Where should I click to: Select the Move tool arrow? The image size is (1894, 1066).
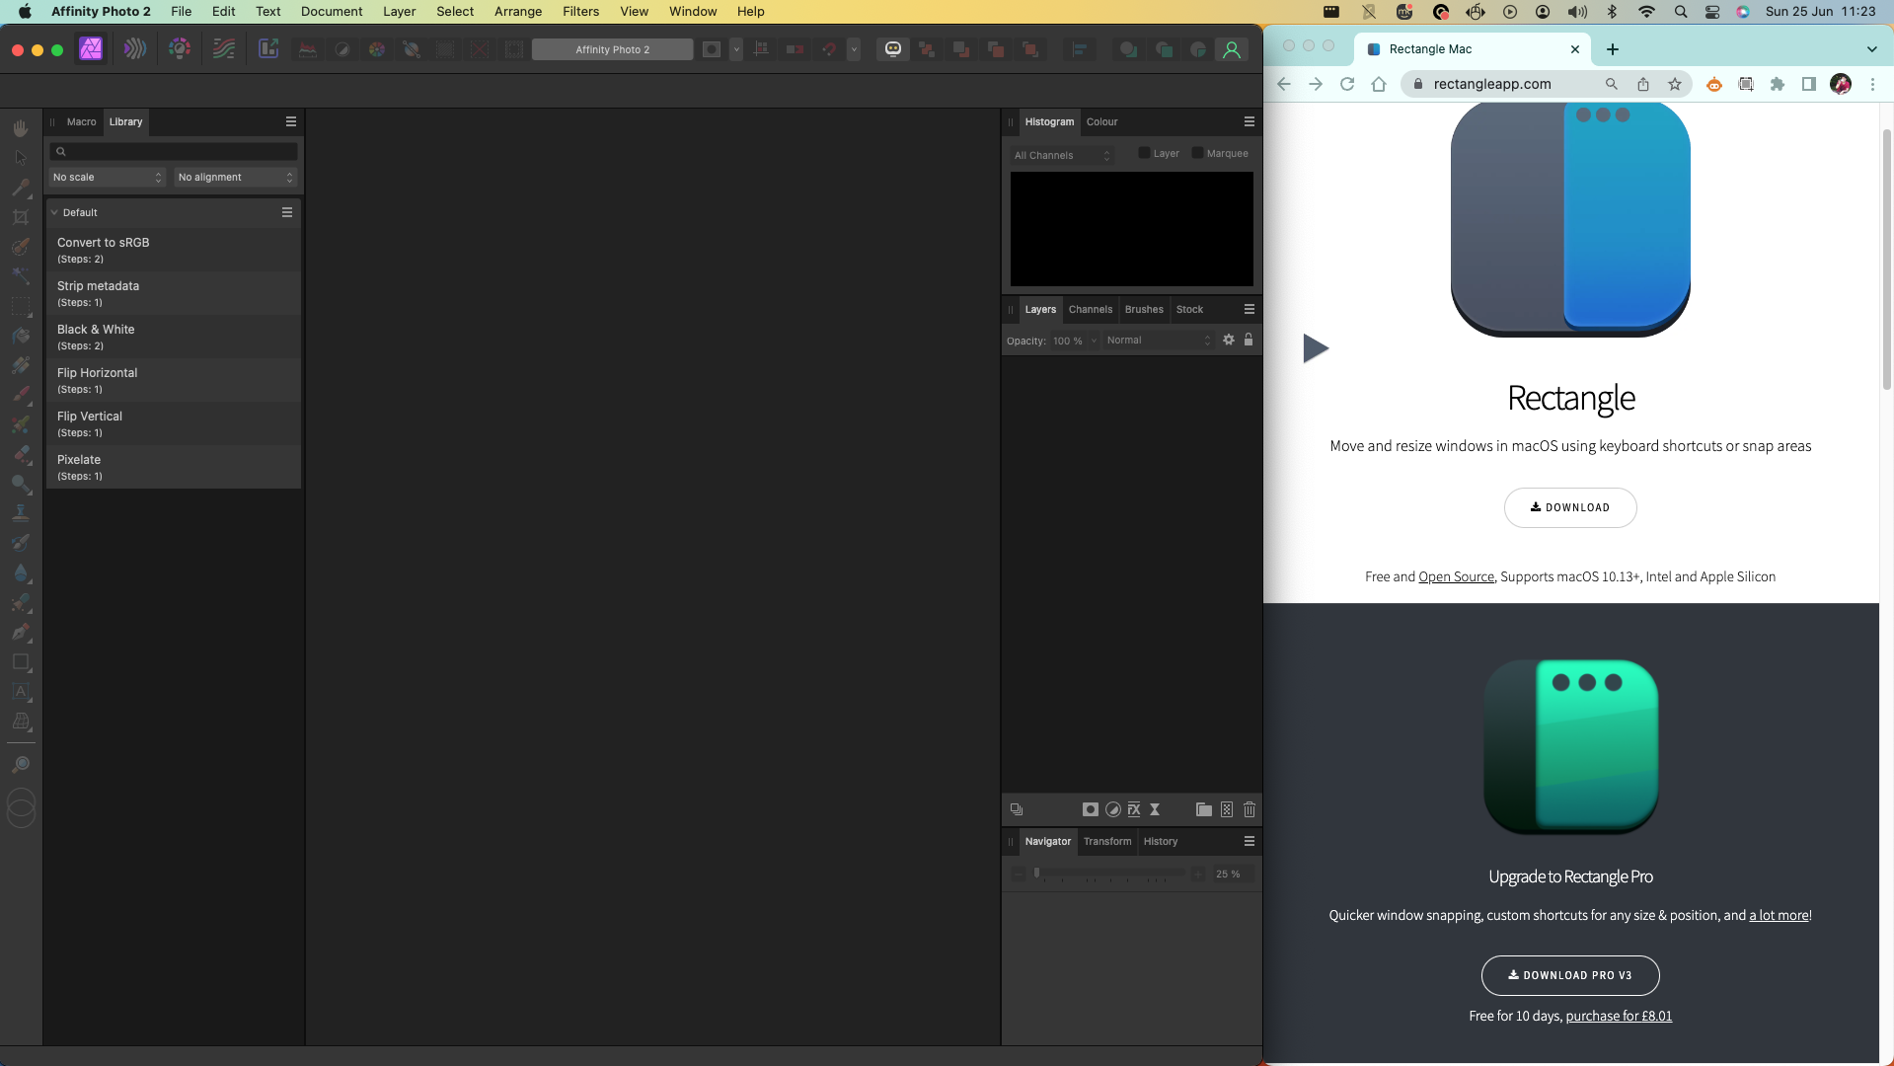point(21,158)
